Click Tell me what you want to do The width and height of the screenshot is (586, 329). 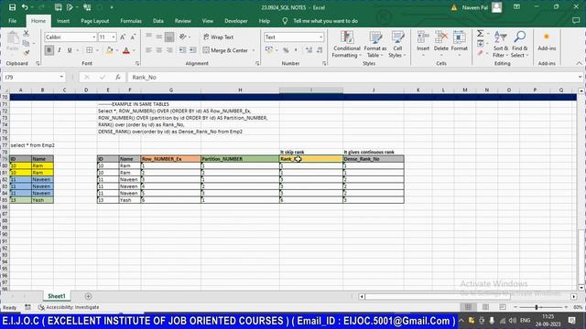pyautogui.click(x=325, y=21)
